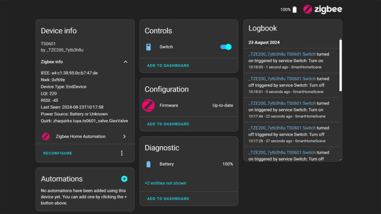The width and height of the screenshot is (381, 214).
Task: Open the Firmware Up-to-date entry
Action: click(x=222, y=106)
